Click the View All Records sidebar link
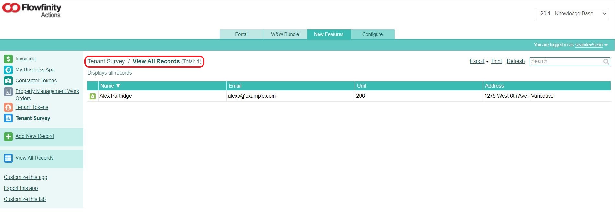The width and height of the screenshot is (615, 212). click(34, 158)
